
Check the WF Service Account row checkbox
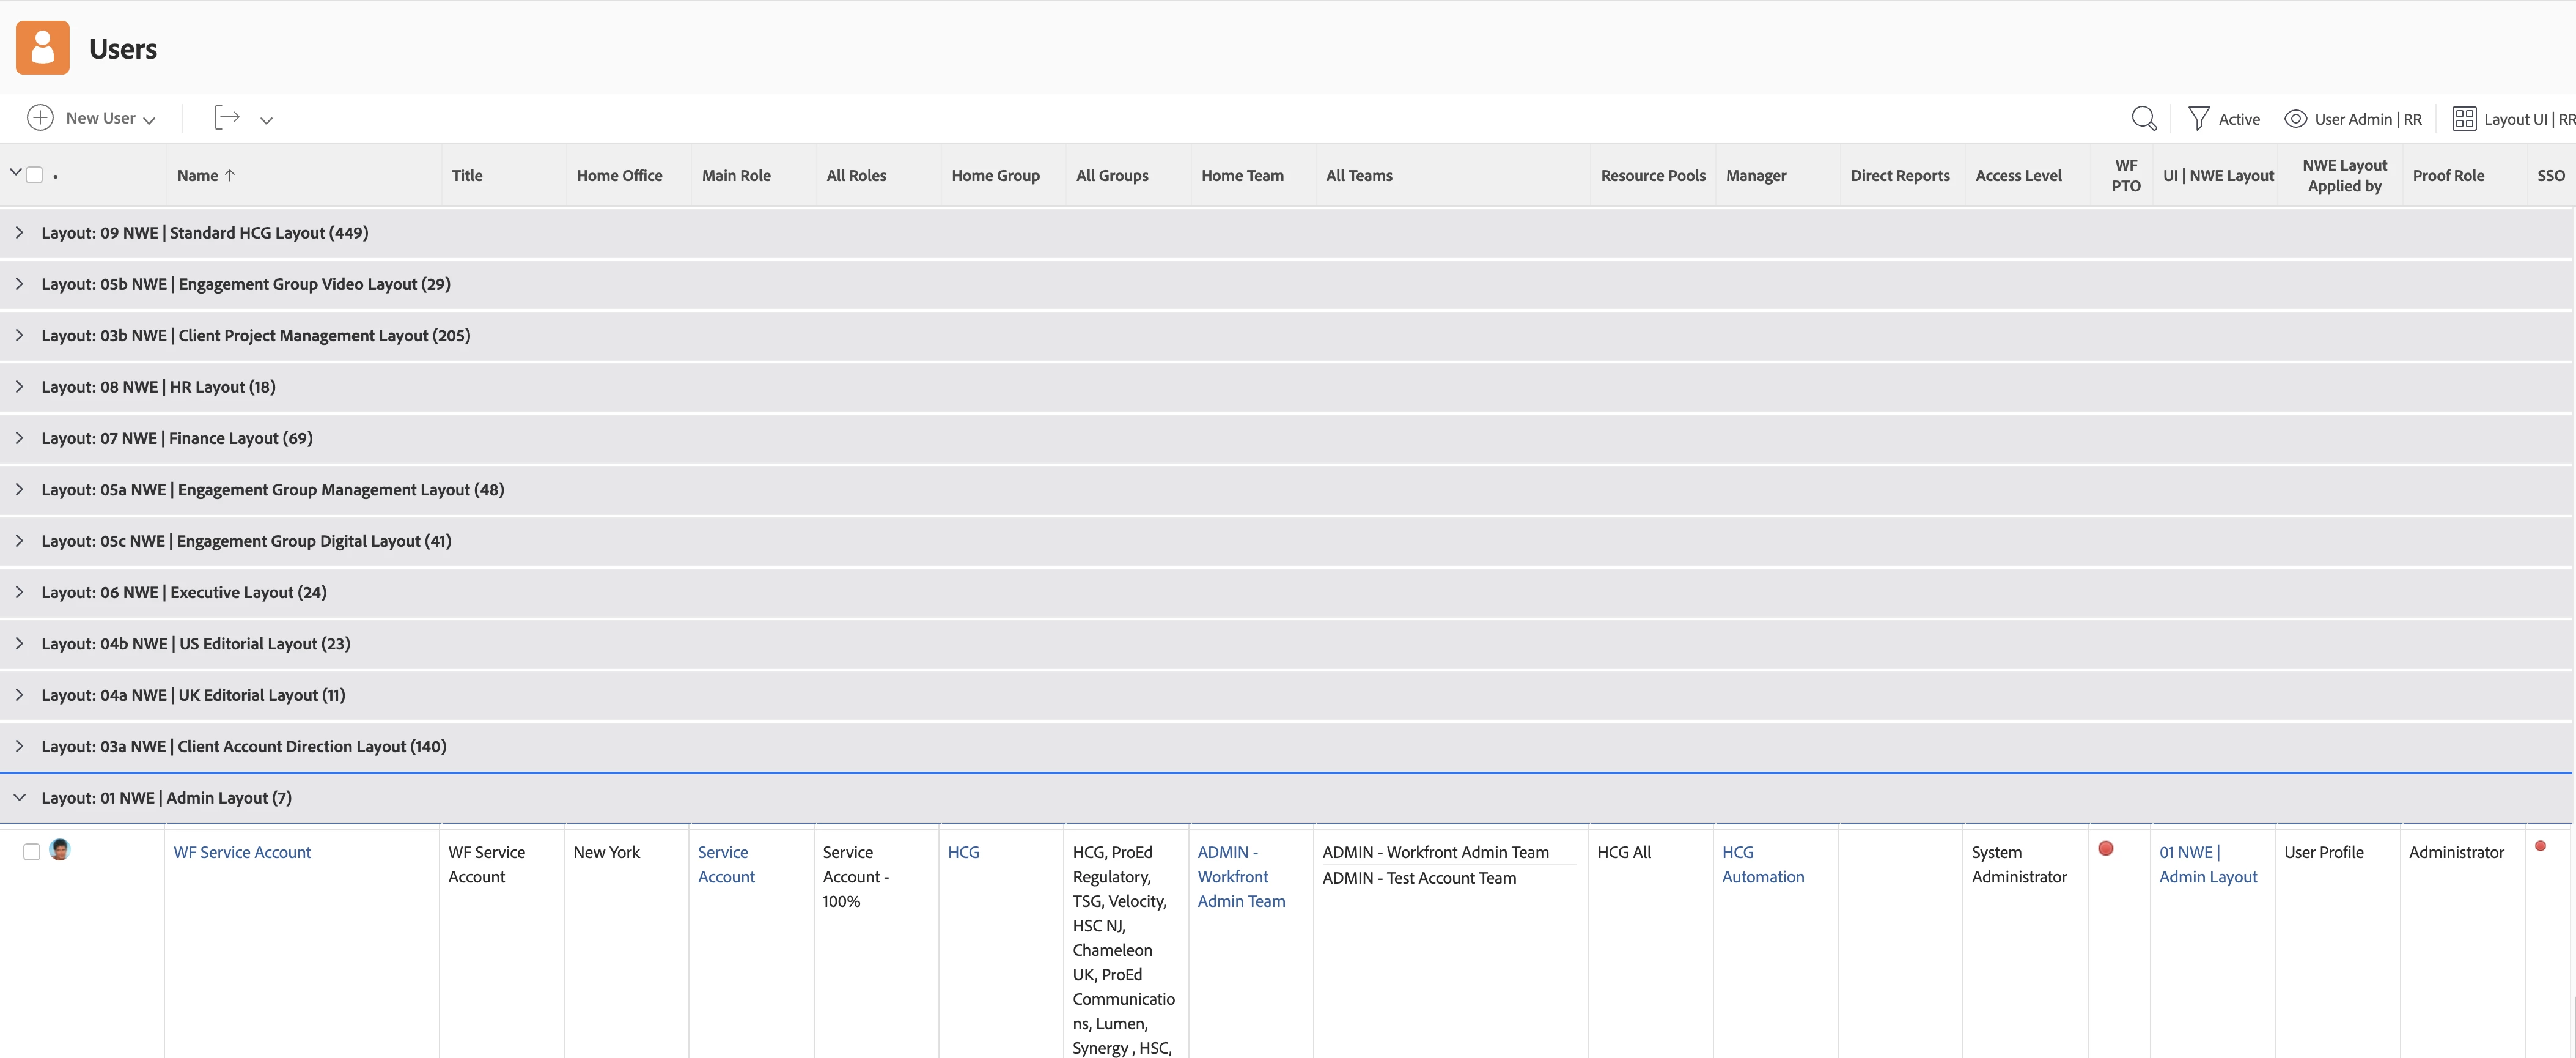(32, 852)
